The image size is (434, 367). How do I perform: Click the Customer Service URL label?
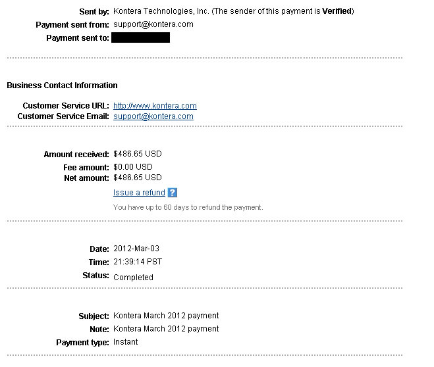click(x=66, y=106)
